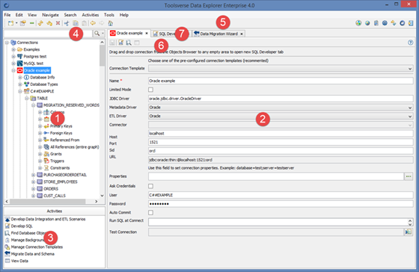This screenshot has width=419, height=272.
Task: Switch to the Data Migration Wizard tab
Action: pos(218,34)
